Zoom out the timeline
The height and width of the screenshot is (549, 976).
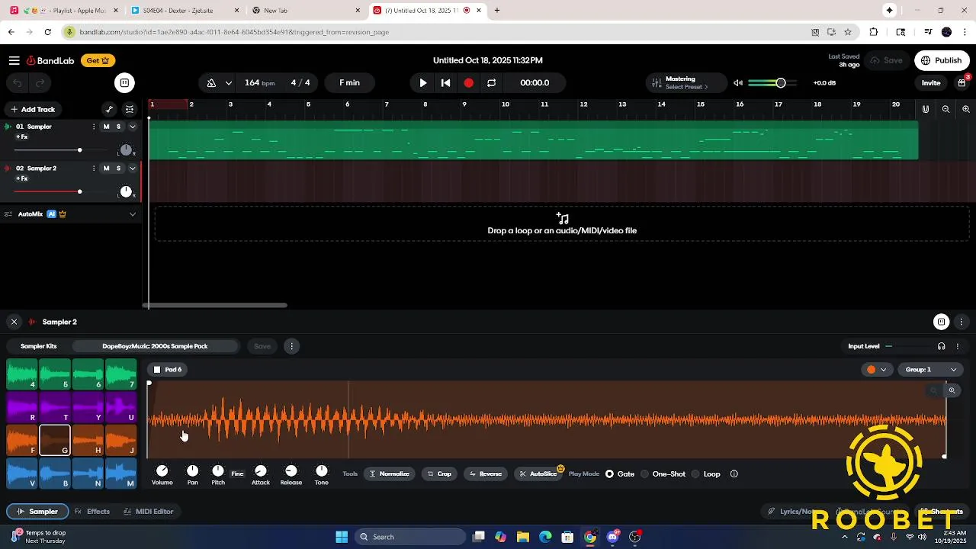pos(945,109)
